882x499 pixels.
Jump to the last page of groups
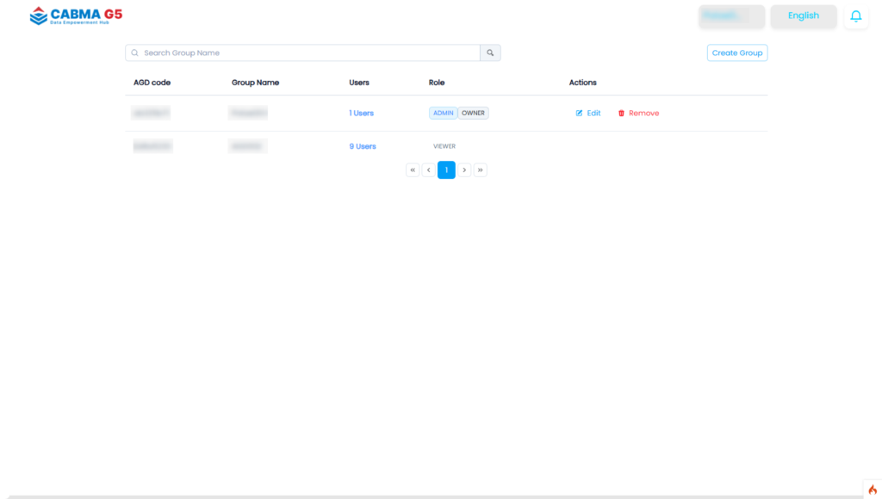(481, 170)
